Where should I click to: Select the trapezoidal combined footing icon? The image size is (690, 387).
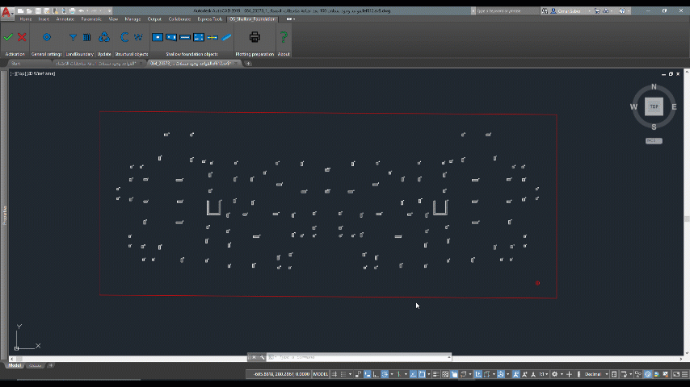pyautogui.click(x=171, y=37)
